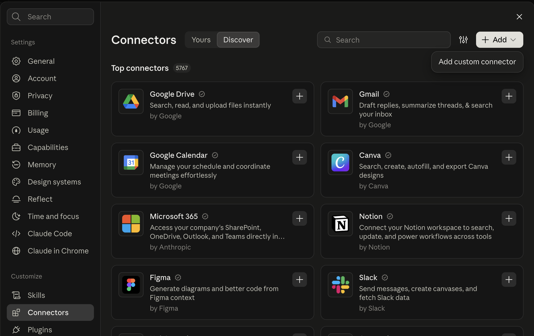This screenshot has width=534, height=336.
Task: Click the Microsoft 365 logo icon
Action: point(131,224)
